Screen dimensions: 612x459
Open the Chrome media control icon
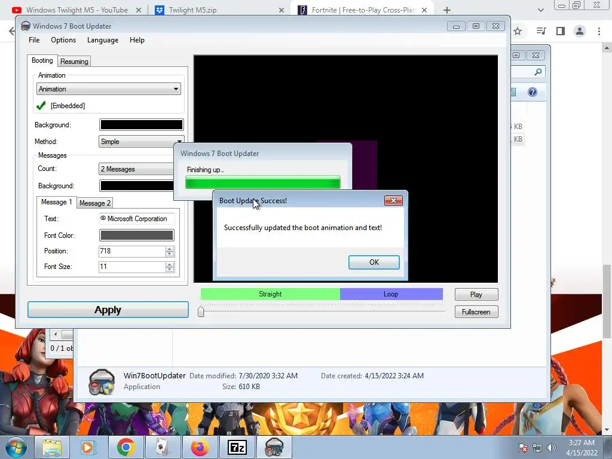[541, 31]
